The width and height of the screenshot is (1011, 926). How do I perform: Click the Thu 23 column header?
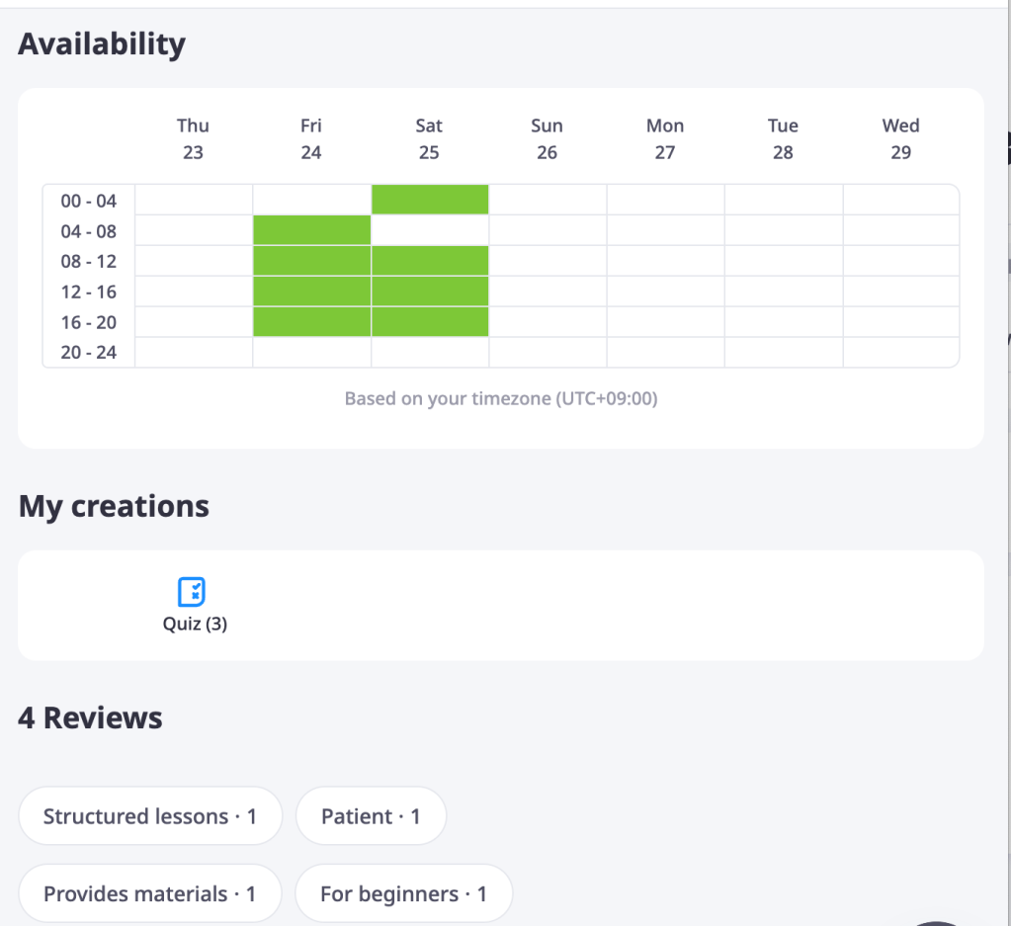193,138
